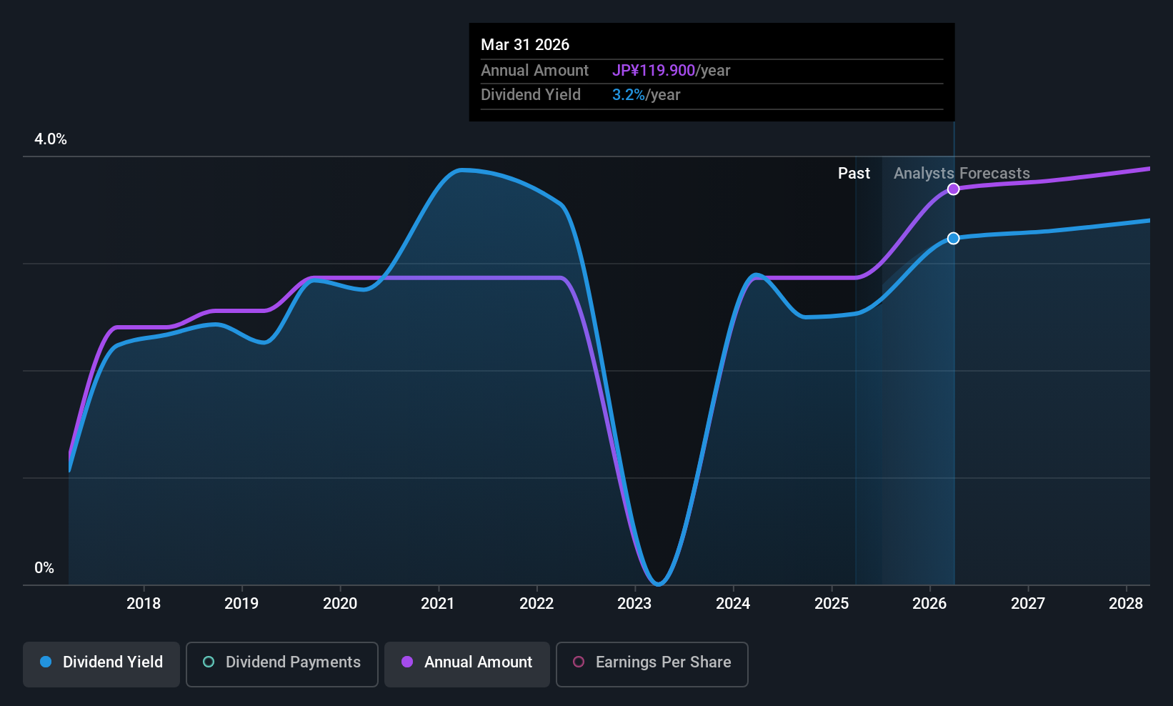This screenshot has height=706, width=1173.
Task: Click the JP¥119.900/year tooltip value
Action: (671, 70)
